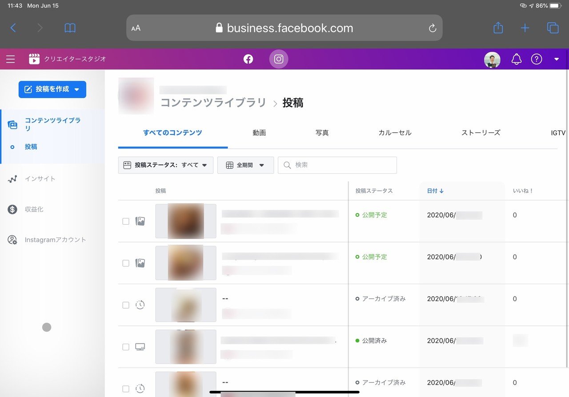569x397 pixels.
Task: Open the 投稿を作成 dropdown arrow
Action: (x=76, y=89)
